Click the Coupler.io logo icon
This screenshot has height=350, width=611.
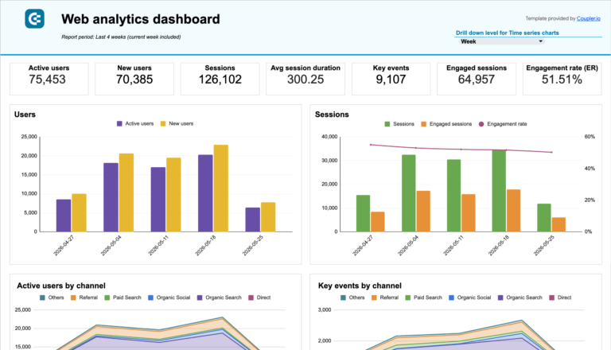(35, 19)
